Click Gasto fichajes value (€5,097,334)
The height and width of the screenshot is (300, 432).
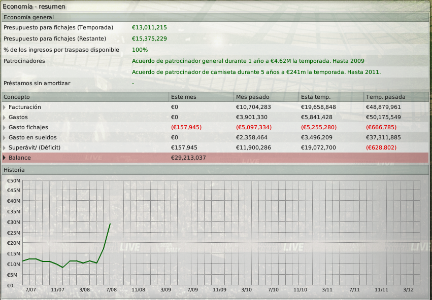[x=254, y=128]
